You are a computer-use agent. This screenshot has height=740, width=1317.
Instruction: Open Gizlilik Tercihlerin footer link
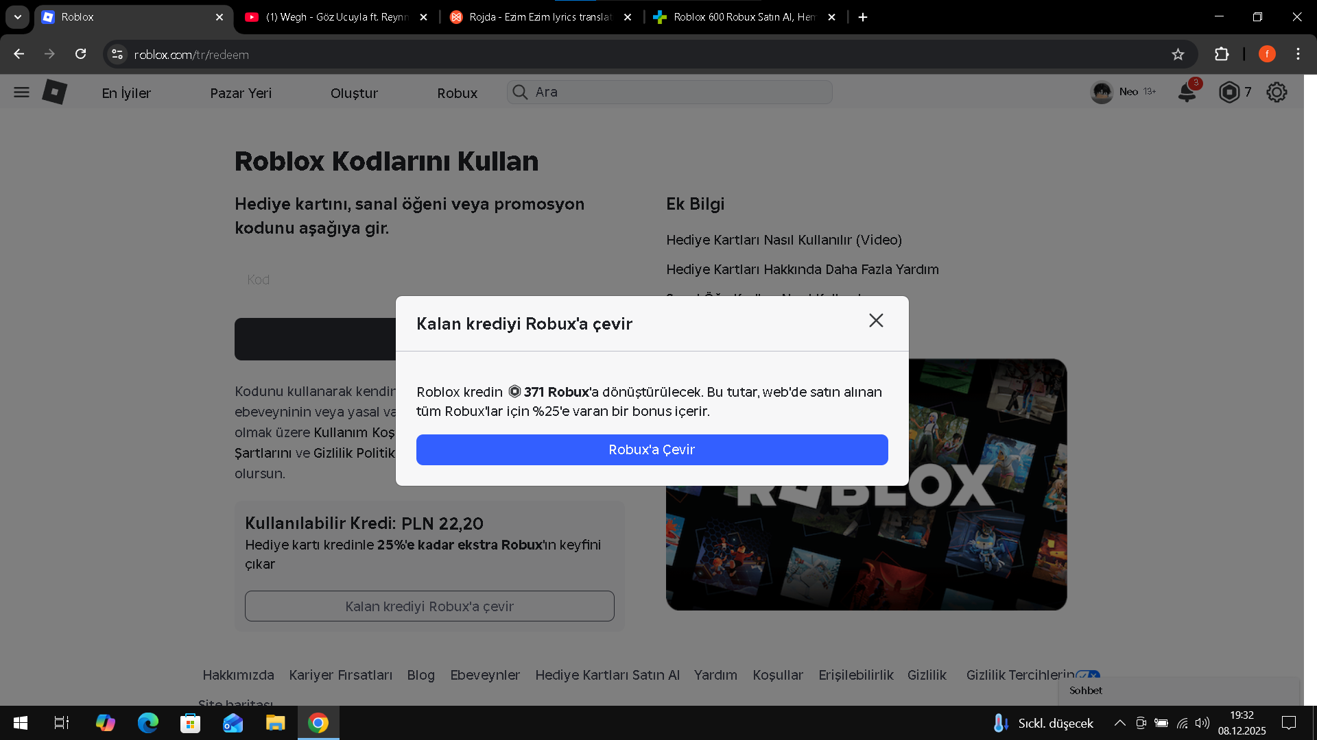pos(1021,675)
